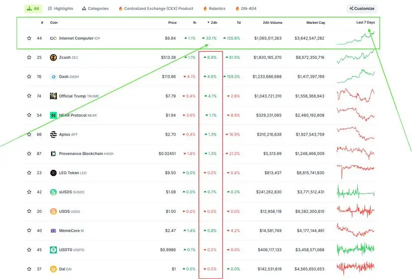Click the Dai coin logo
This screenshot has width=412, height=279.
pyautogui.click(x=53, y=269)
